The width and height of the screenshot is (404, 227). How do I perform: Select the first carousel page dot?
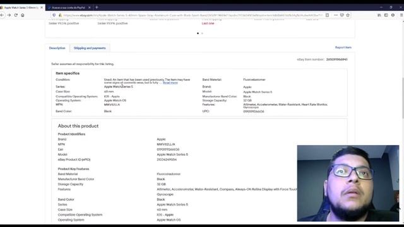click(x=198, y=33)
